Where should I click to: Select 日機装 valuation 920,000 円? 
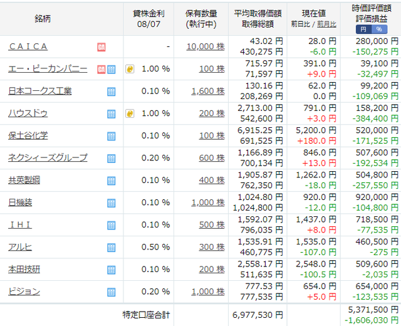pyautogui.click(x=377, y=197)
